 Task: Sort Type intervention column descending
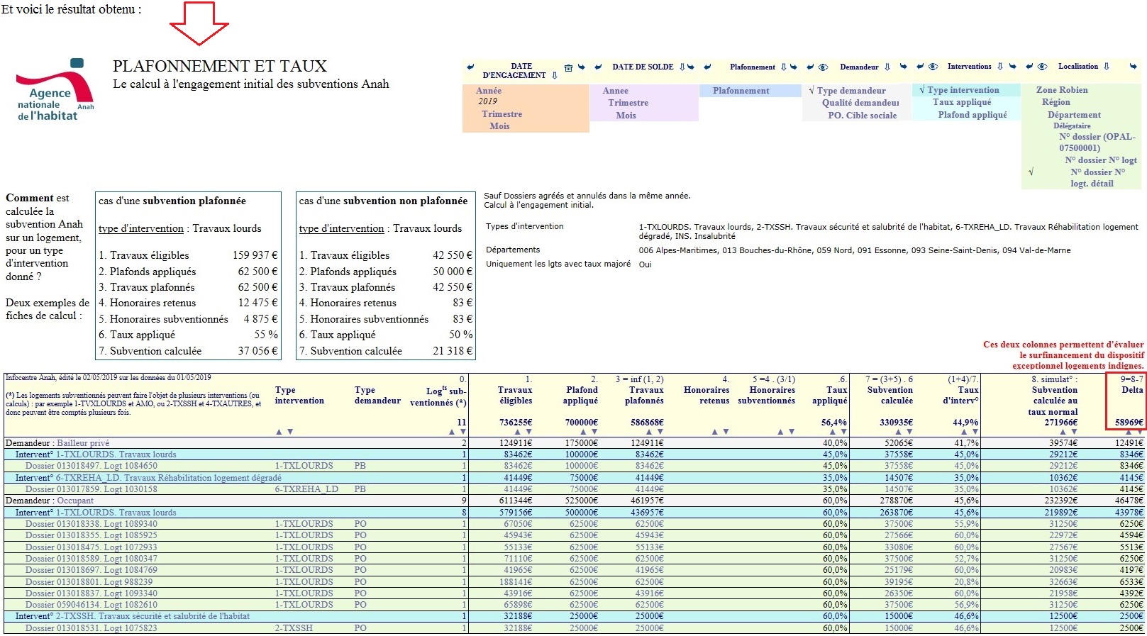(x=290, y=432)
